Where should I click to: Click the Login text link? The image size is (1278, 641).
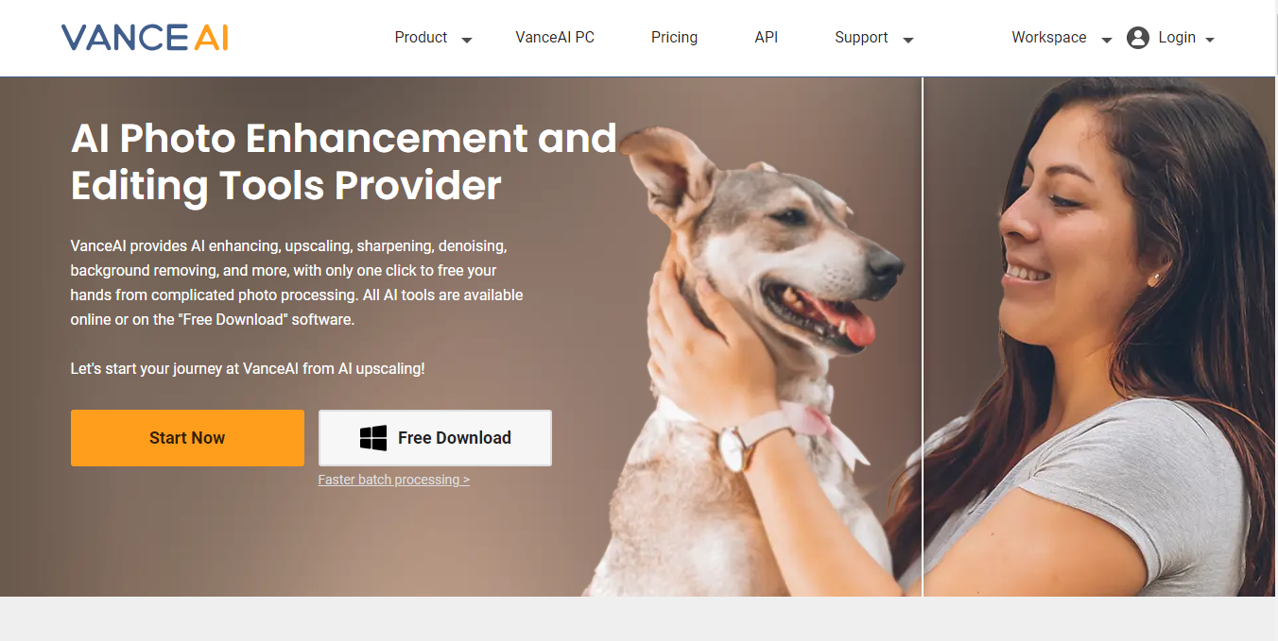[1177, 38]
